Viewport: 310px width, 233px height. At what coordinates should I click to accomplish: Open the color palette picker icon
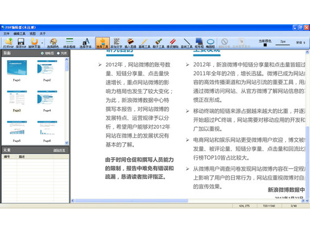53,43
